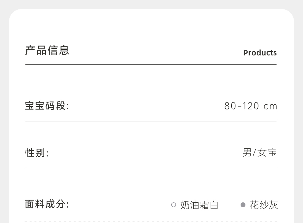
Task: Click the divider below 性别 row
Action: point(151,169)
